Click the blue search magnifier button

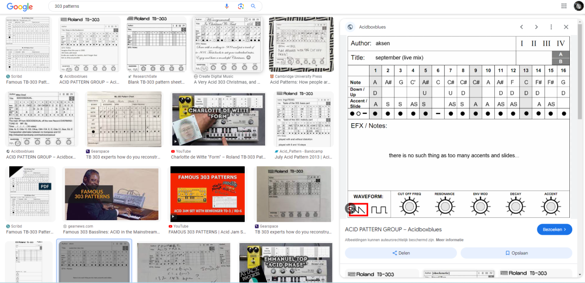[253, 6]
